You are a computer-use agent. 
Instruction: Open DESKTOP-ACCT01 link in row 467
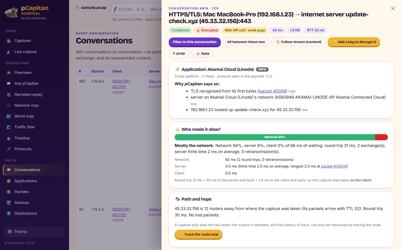(121, 84)
